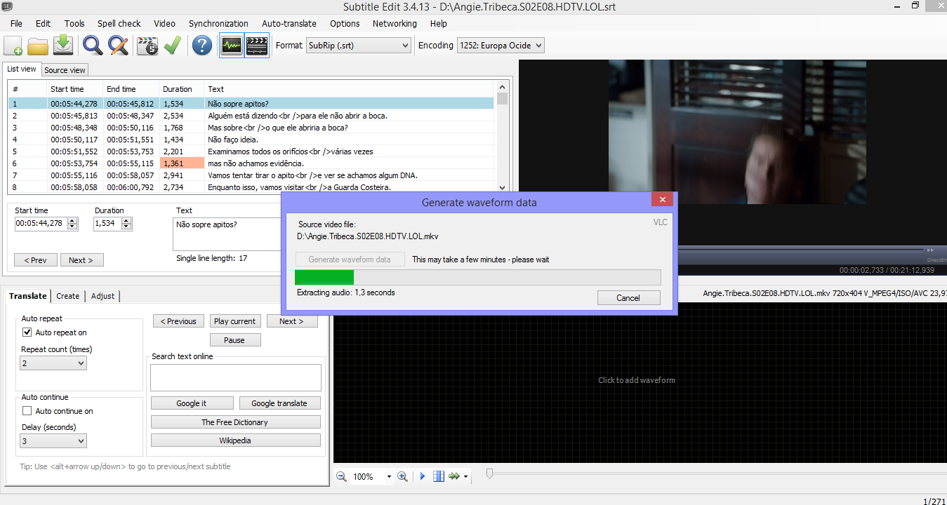Create a new subtitle file
Viewport: 947px width, 505px height.
(x=13, y=45)
